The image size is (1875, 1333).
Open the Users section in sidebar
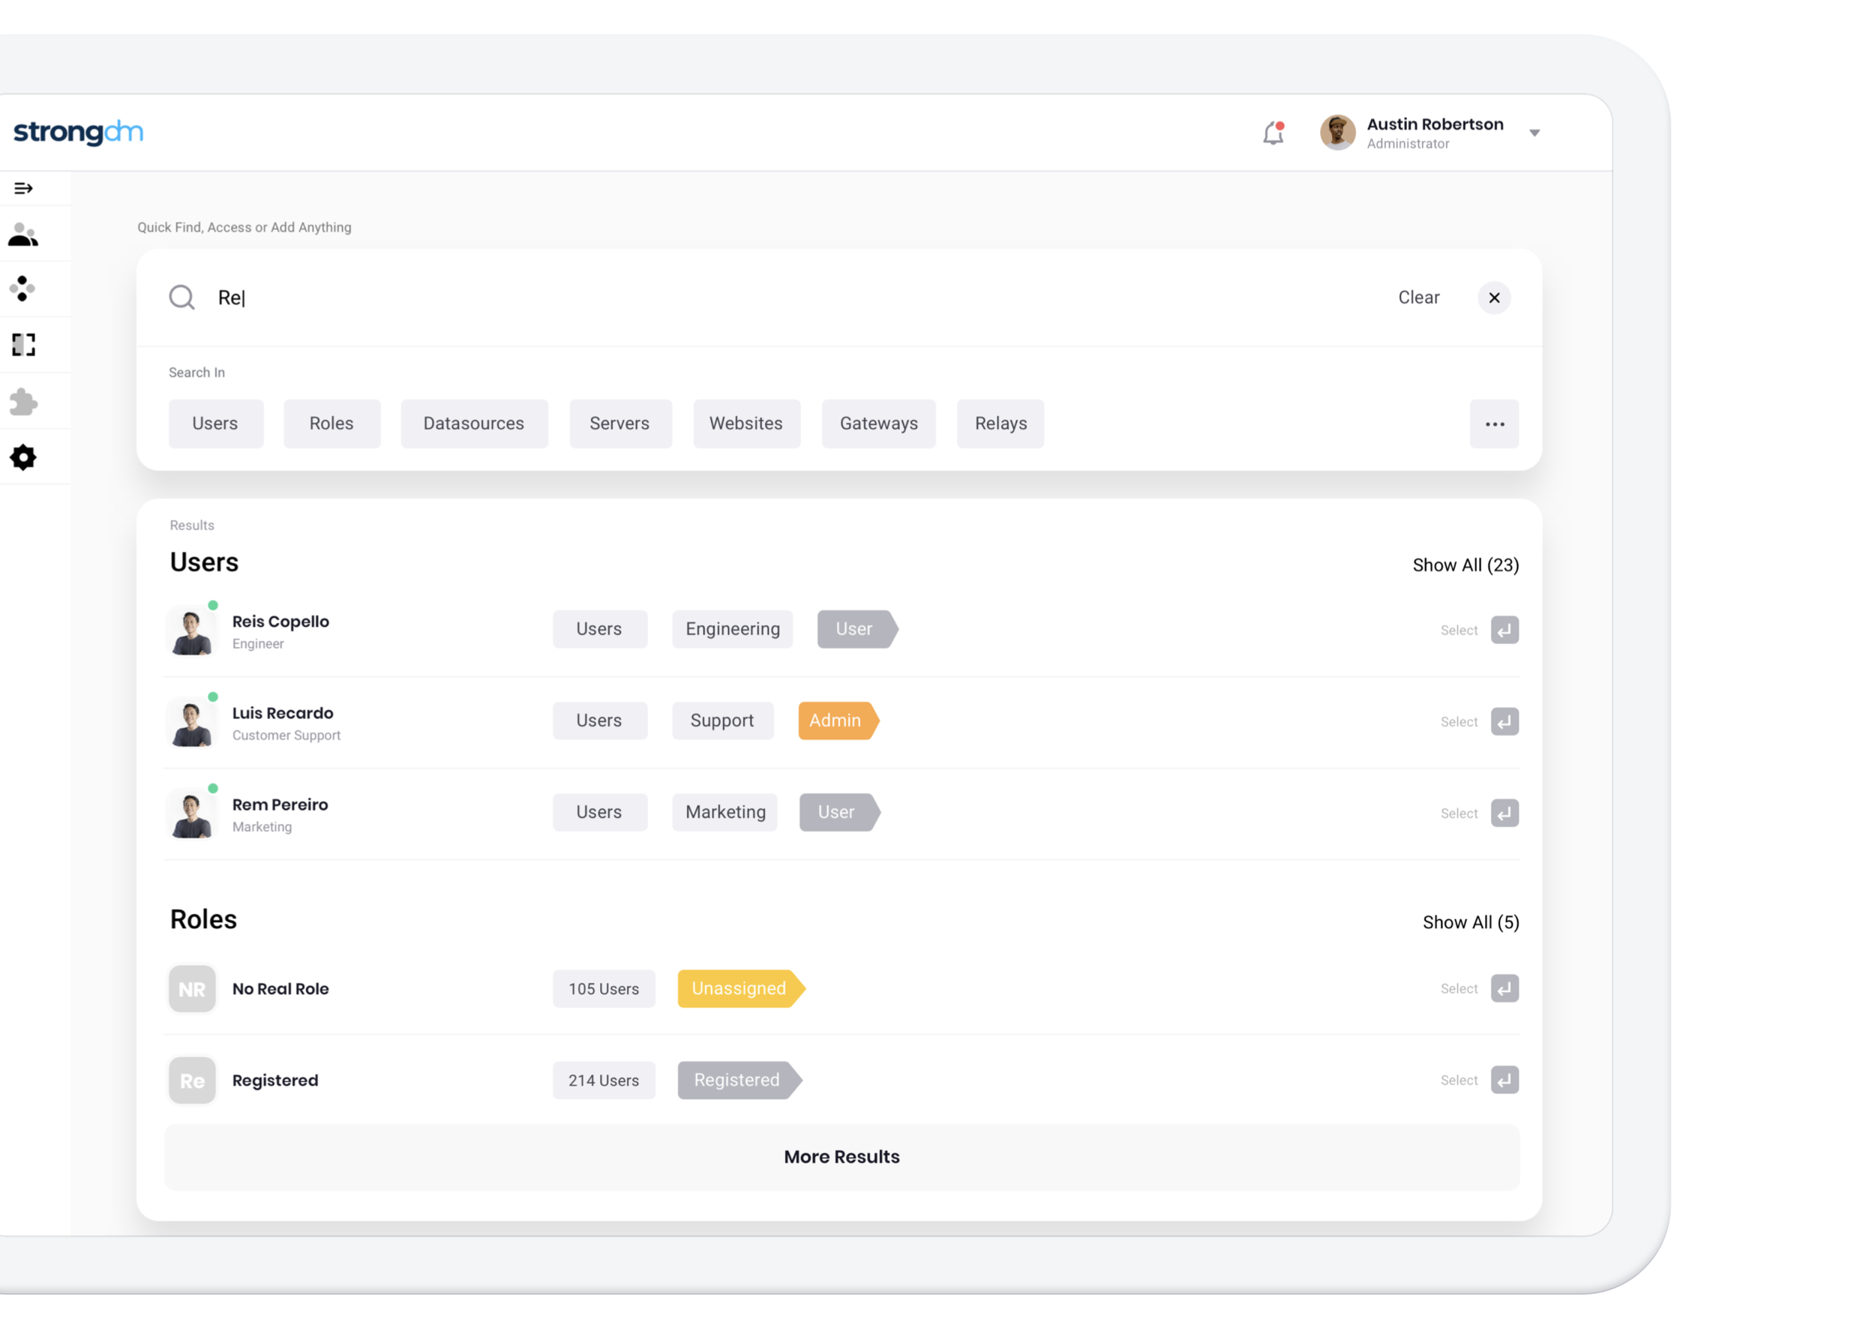coord(23,235)
